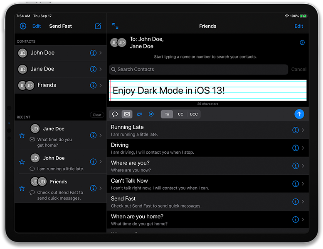Send the message with blue arrow button
The width and height of the screenshot is (323, 249).
coord(299,114)
